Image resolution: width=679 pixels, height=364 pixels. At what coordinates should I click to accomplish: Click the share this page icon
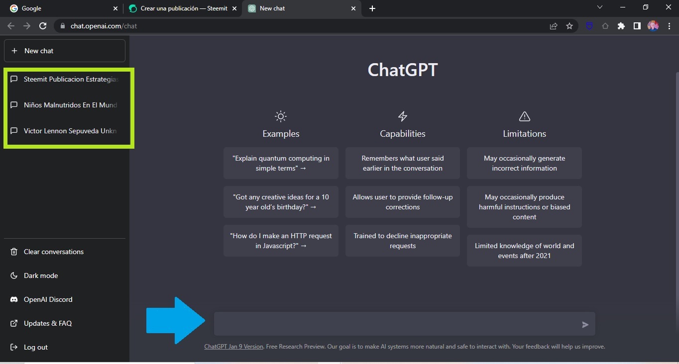click(x=554, y=26)
